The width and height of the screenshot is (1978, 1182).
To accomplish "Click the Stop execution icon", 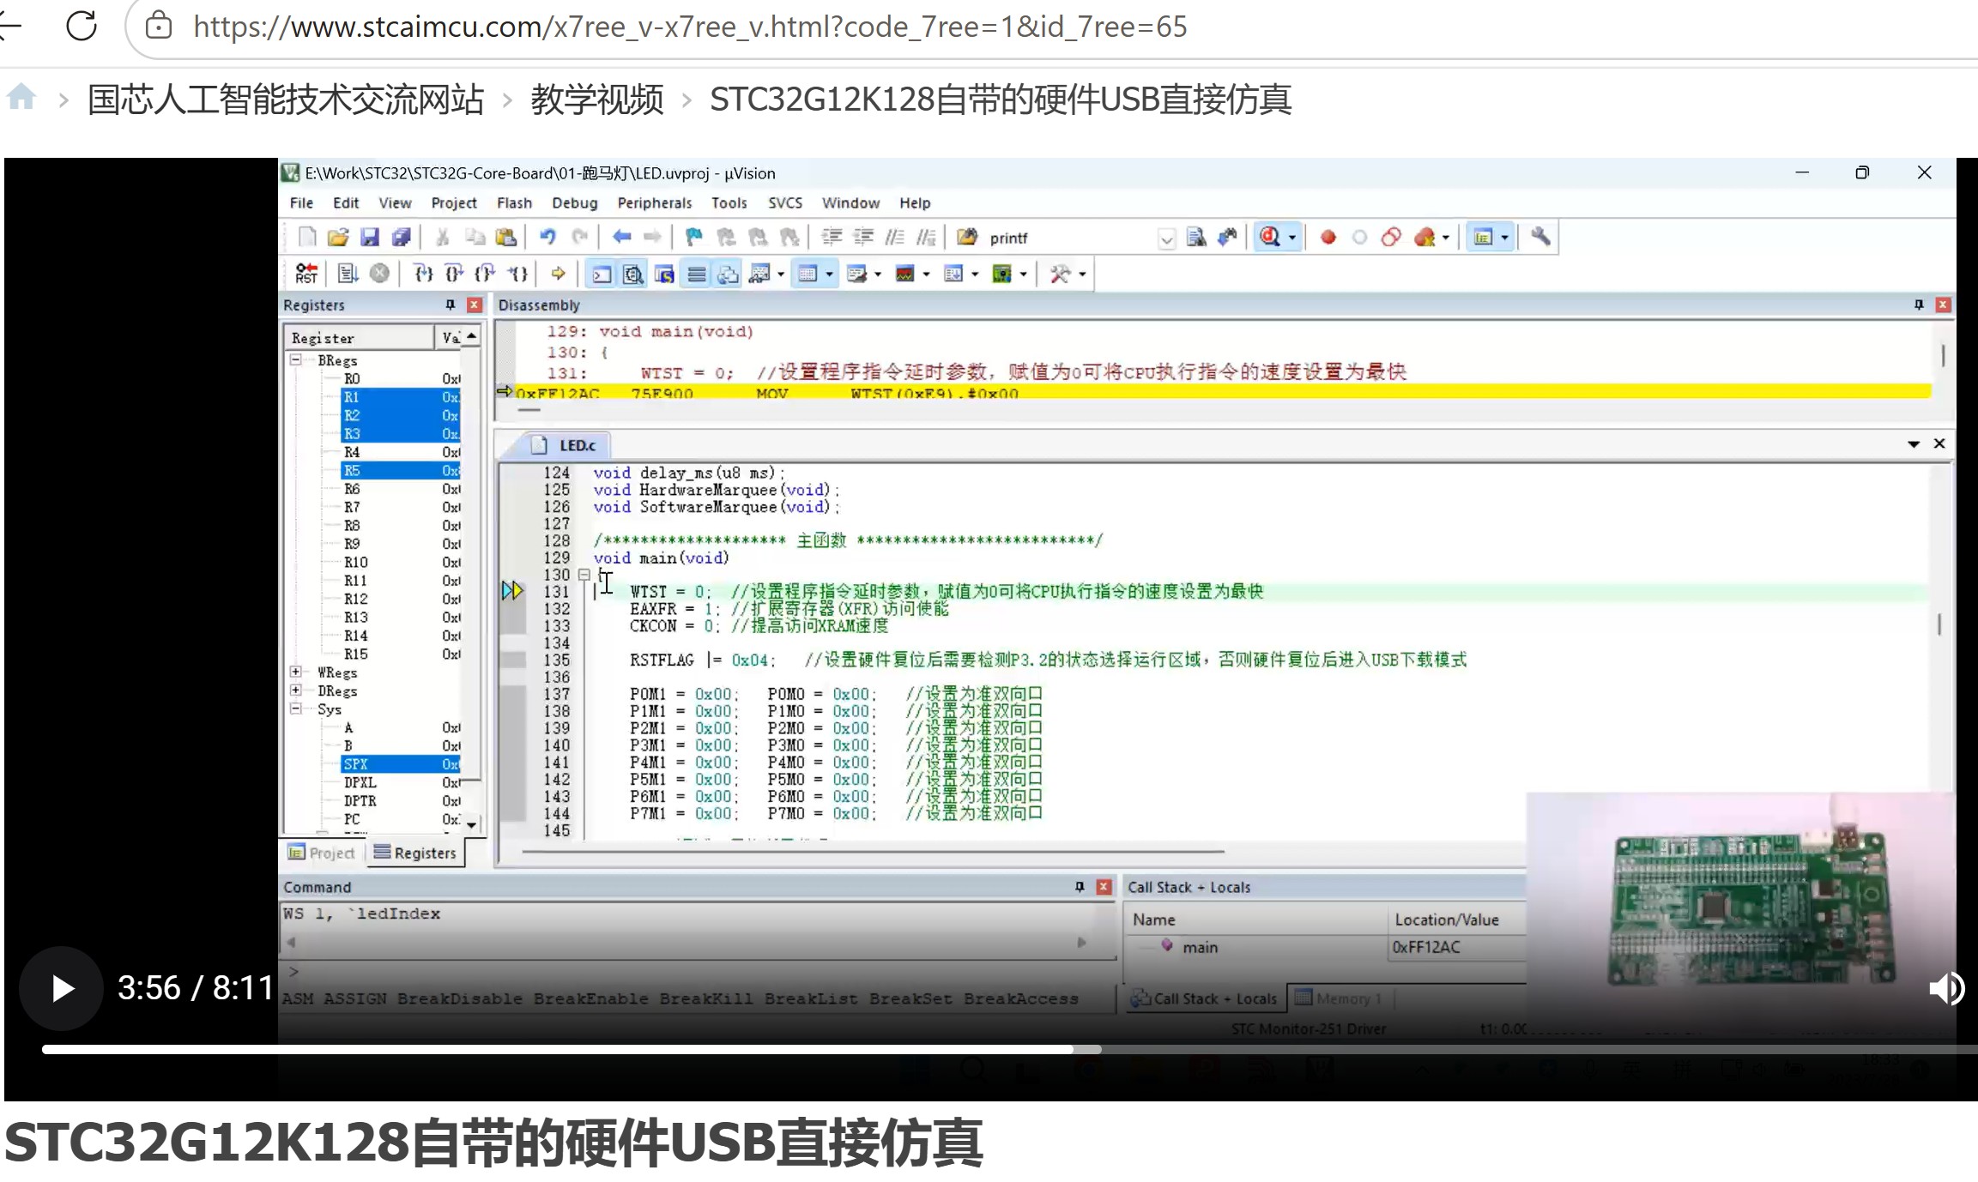I will tap(379, 274).
